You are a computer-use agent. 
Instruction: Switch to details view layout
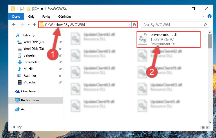(202, 127)
